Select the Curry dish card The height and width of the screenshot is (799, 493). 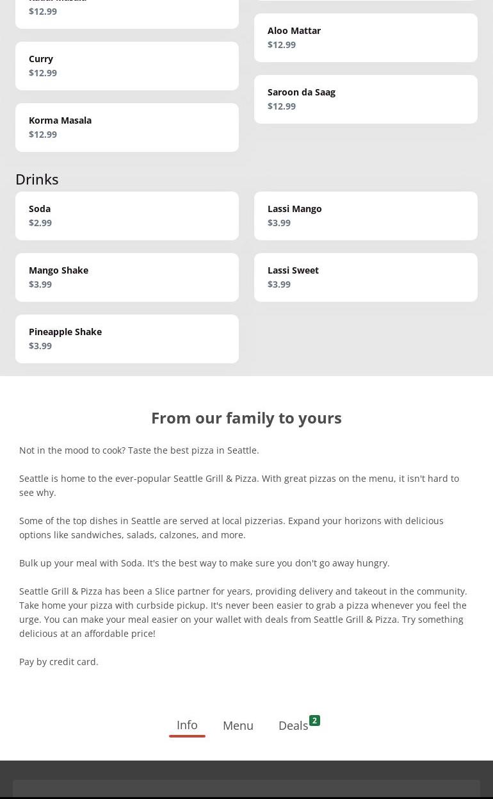point(127,66)
